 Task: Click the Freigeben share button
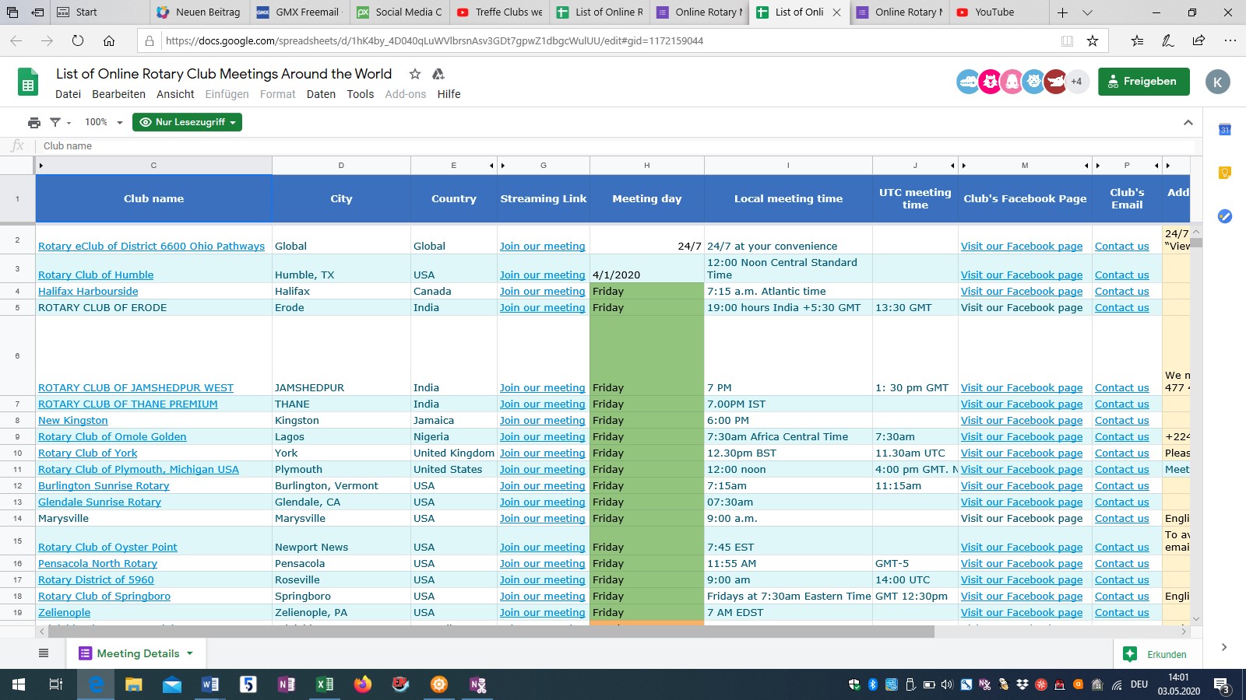1143,81
